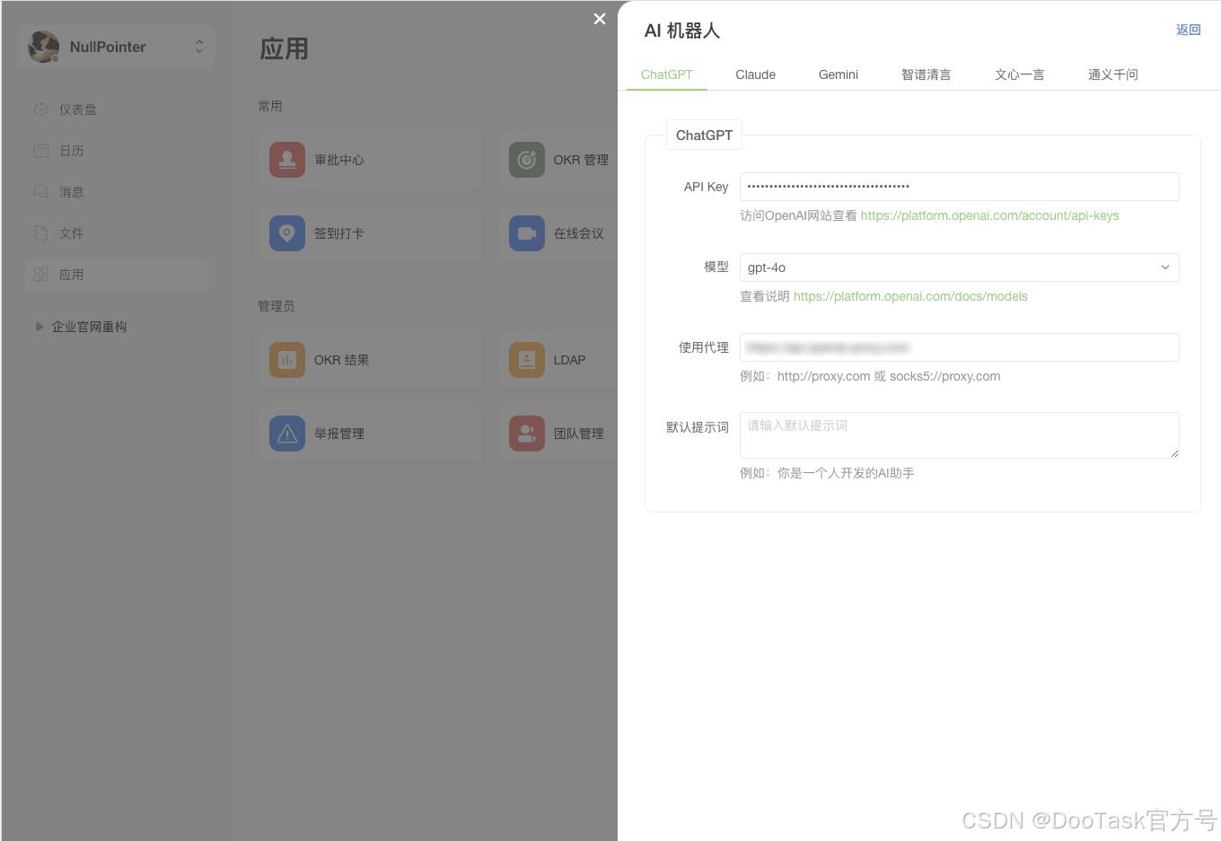The image size is (1221, 841).
Task: Focus the API Key password field
Action: (x=959, y=187)
